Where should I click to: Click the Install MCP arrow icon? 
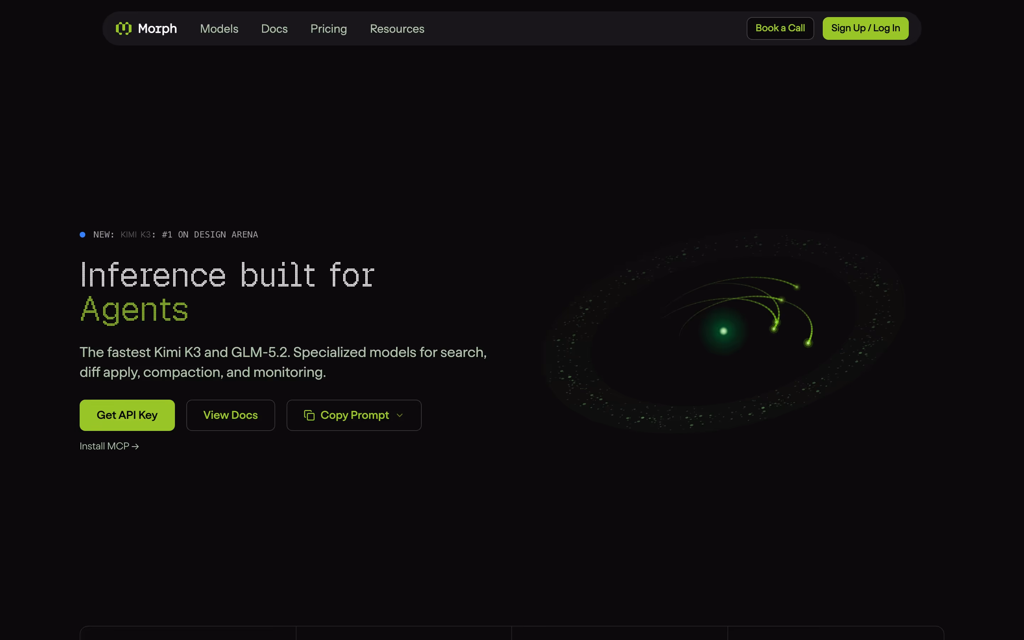coord(135,447)
